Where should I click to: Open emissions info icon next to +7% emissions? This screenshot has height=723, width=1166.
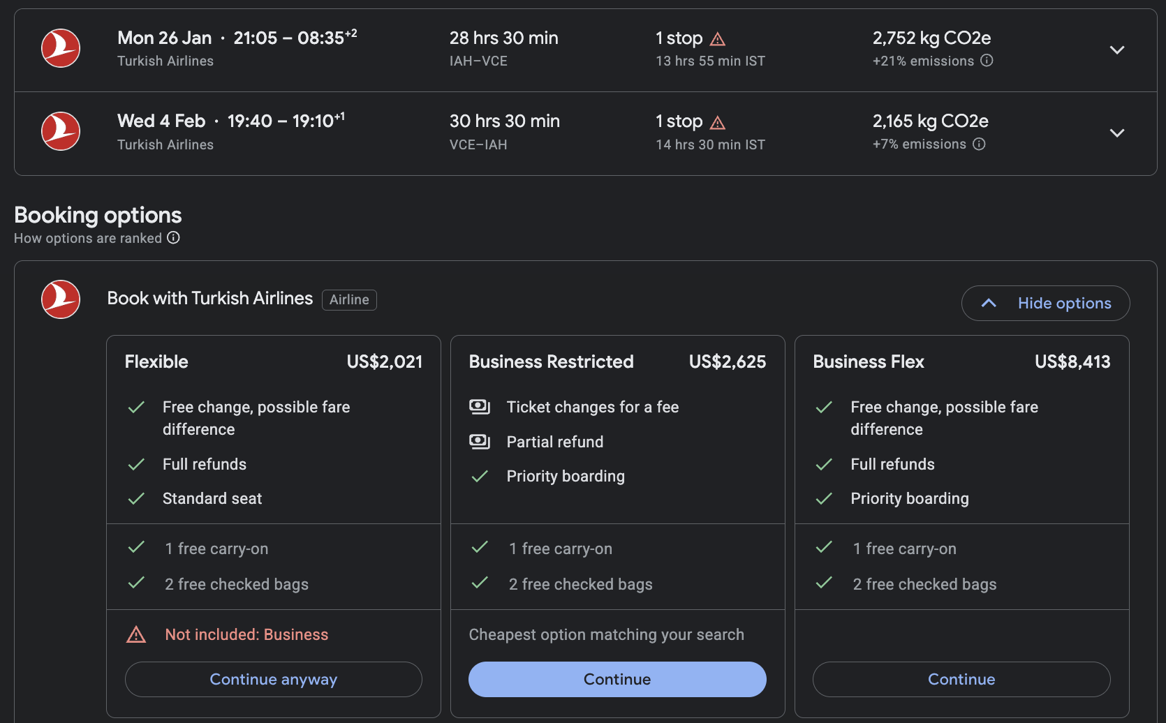pyautogui.click(x=979, y=144)
